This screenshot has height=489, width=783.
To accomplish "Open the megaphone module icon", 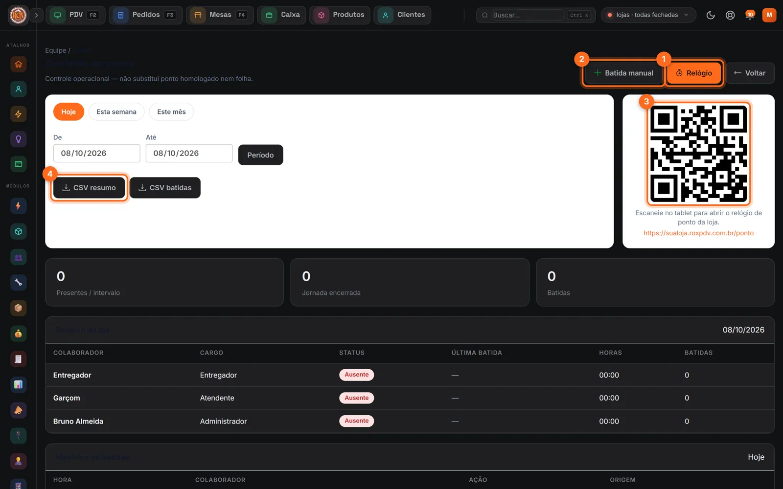I will click(18, 410).
